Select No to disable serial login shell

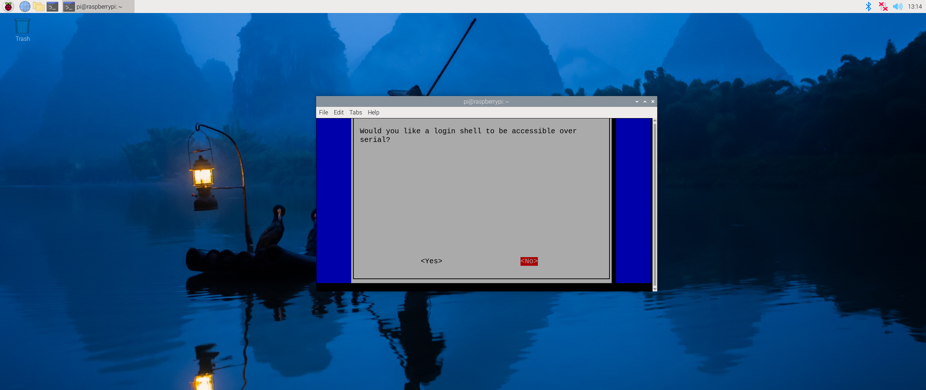pos(527,261)
